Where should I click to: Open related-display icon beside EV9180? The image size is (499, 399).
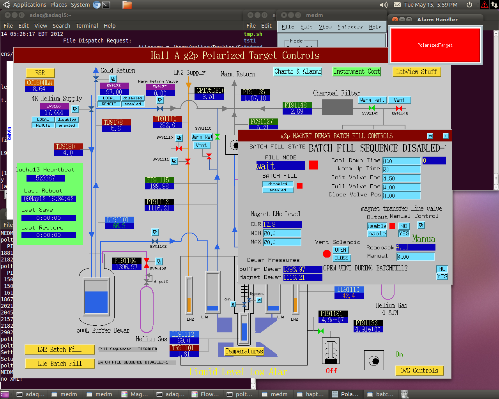pyautogui.click(x=76, y=109)
